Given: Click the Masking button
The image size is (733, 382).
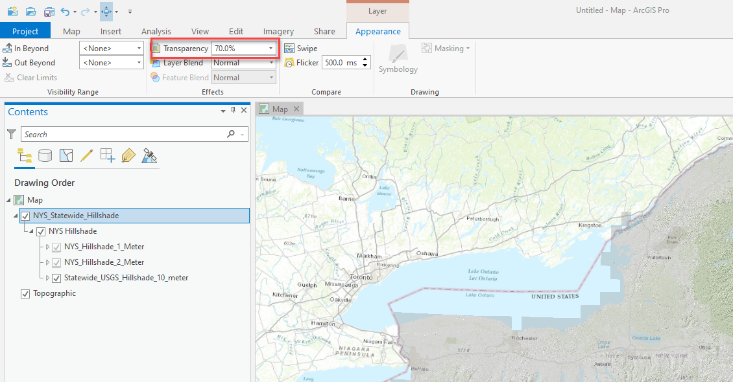Looking at the screenshot, I should 446,48.
